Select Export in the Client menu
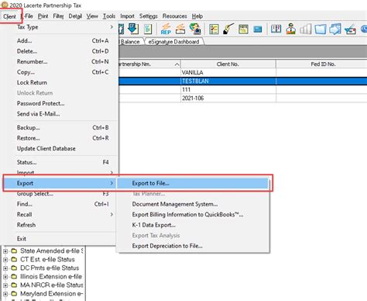 pyautogui.click(x=60, y=183)
